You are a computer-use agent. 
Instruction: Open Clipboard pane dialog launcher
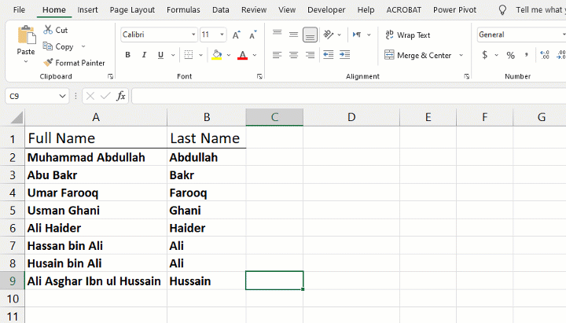coord(111,76)
